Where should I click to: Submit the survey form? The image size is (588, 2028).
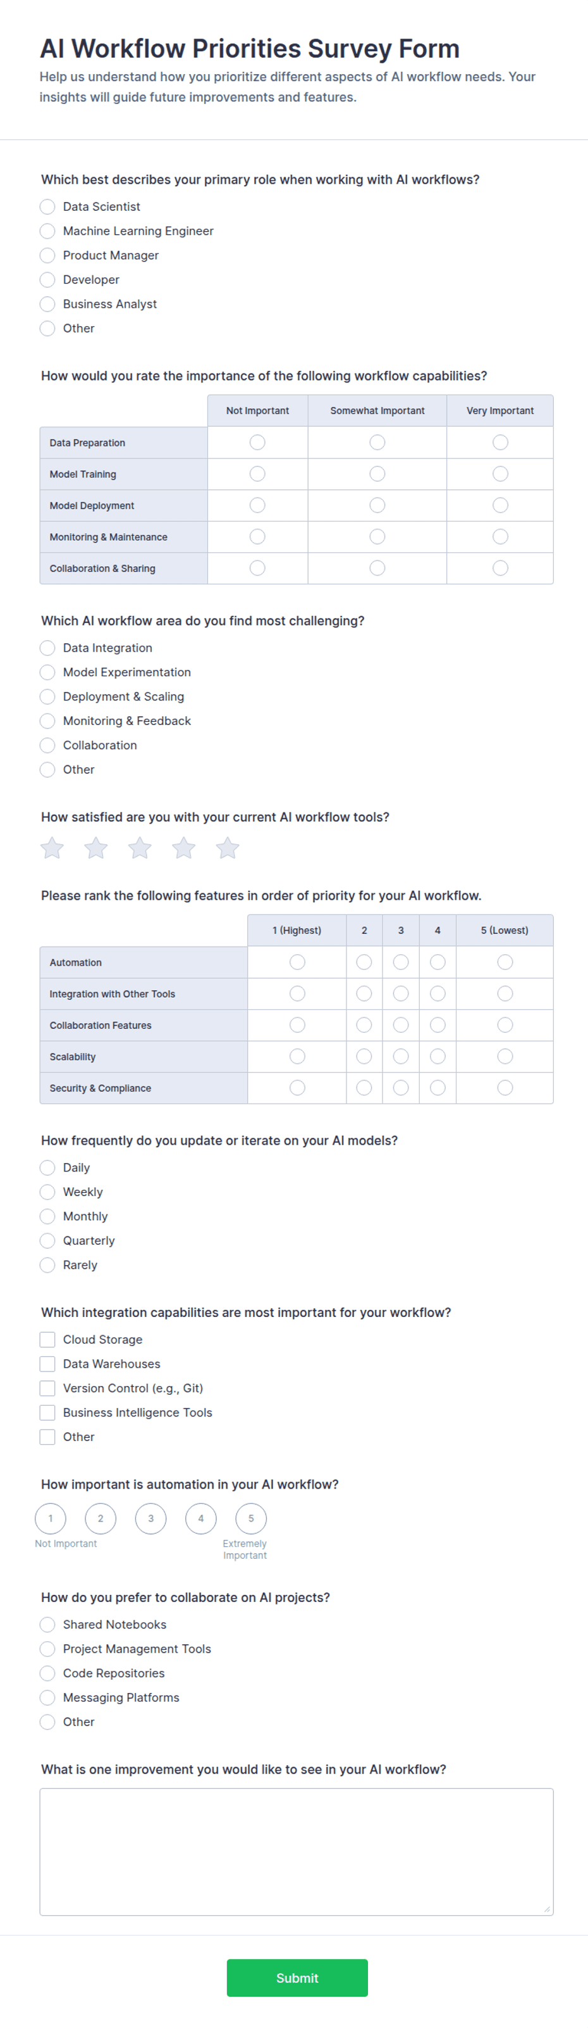point(297,1977)
